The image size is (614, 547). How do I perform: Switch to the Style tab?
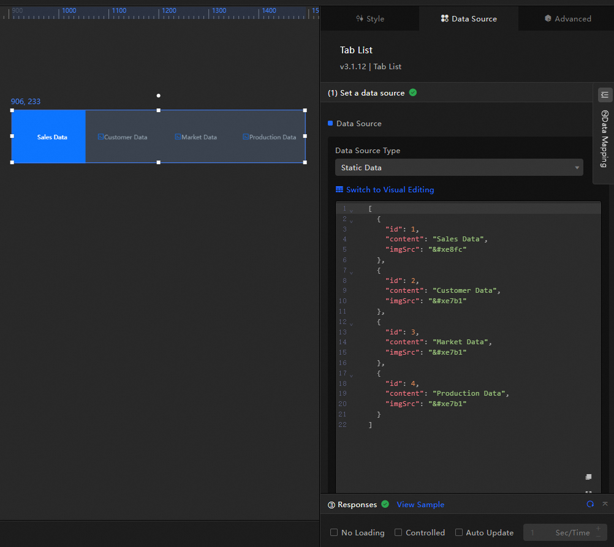(x=370, y=18)
